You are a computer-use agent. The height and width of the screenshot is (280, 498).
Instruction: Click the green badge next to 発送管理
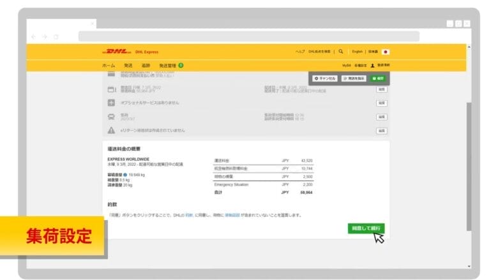coord(181,65)
